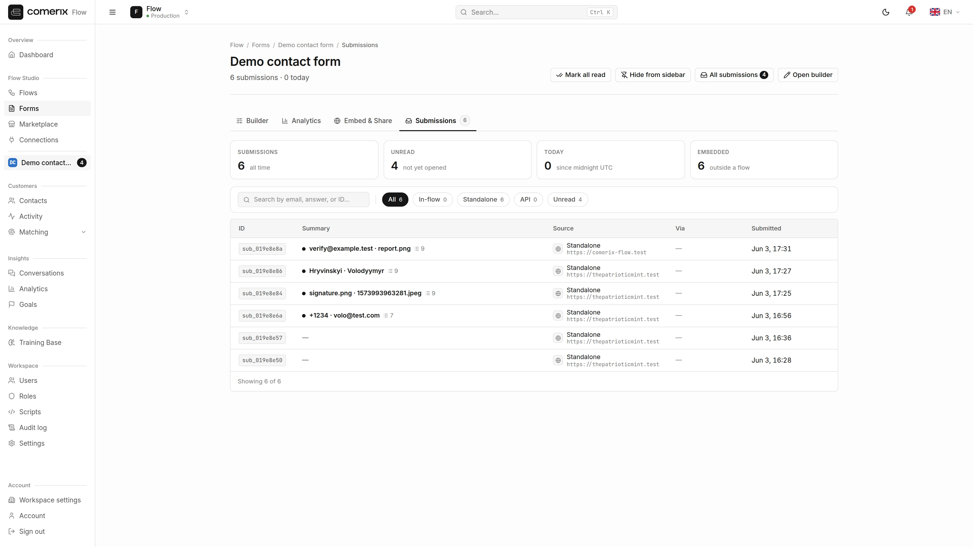Click the verify@example.test · report.png summary
Image resolution: width=973 pixels, height=547 pixels.
coord(360,249)
